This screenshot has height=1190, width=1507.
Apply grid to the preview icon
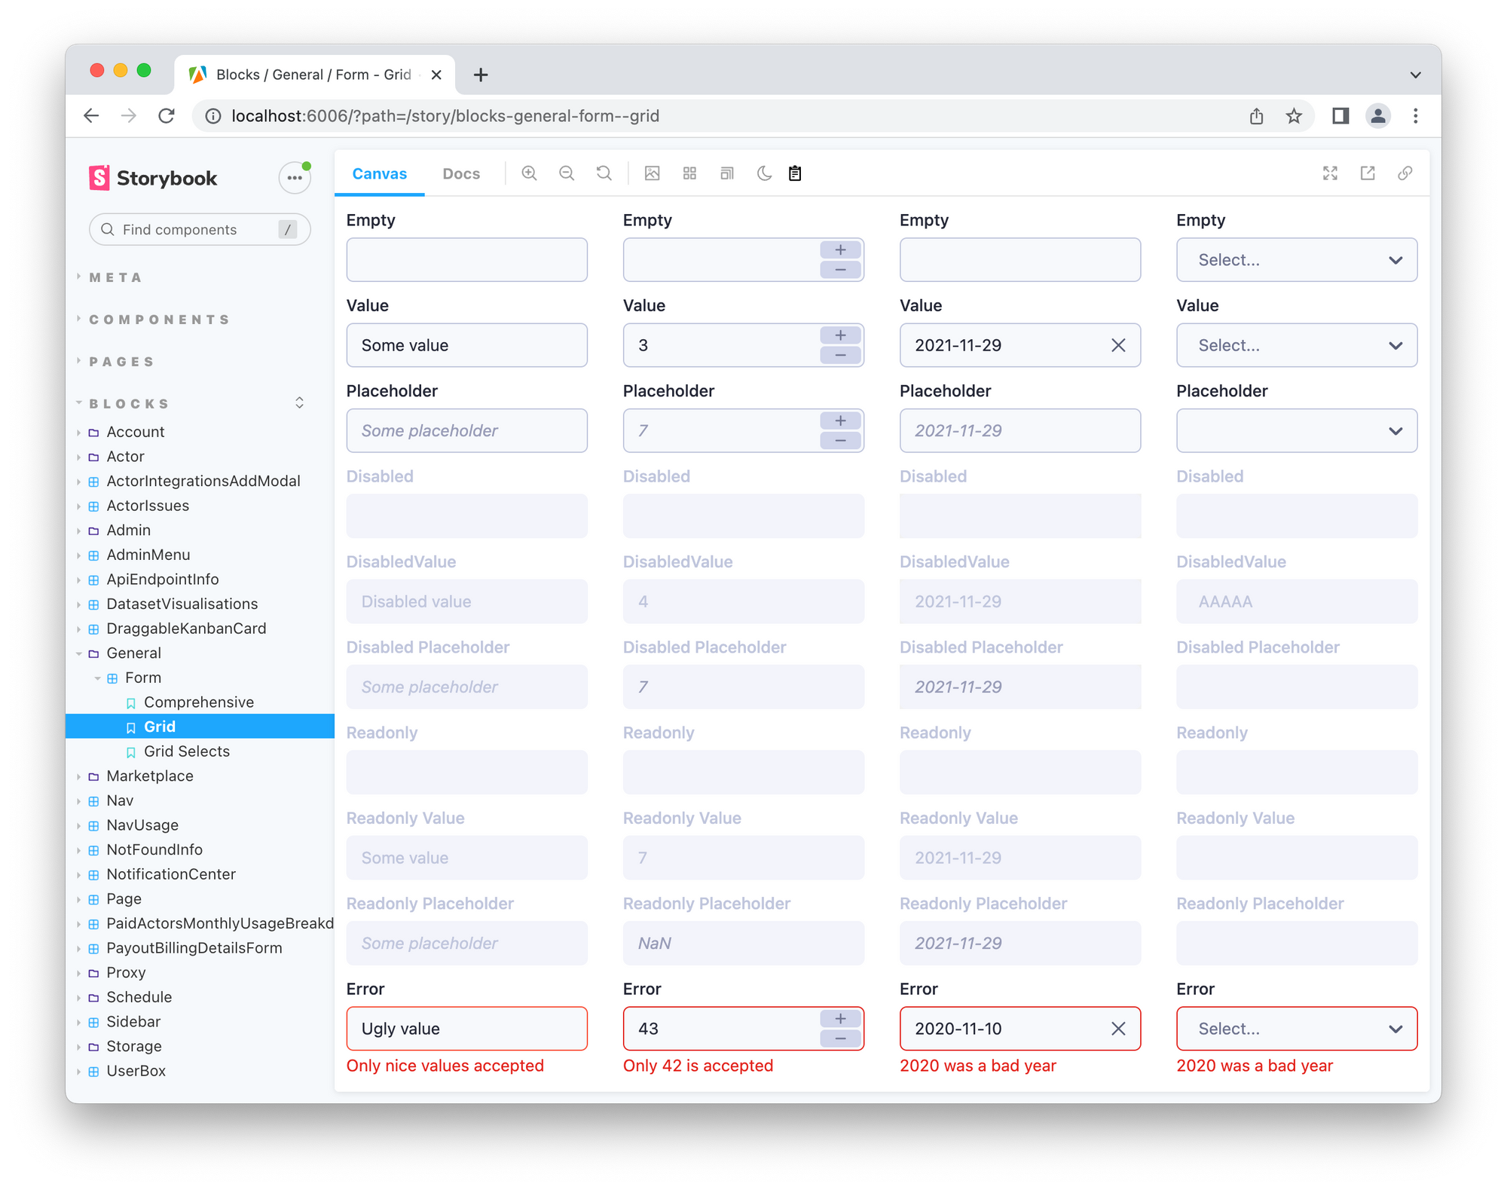[x=689, y=173]
